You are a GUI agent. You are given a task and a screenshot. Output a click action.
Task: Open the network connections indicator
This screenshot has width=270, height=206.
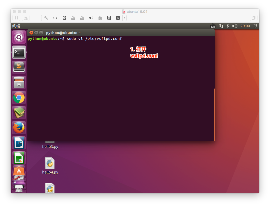pos(221,26)
